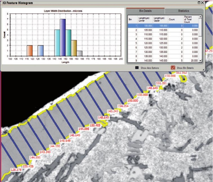Viewport: 213px width, 182px height.
Task: Open the Bin Details tab
Action: click(145, 11)
